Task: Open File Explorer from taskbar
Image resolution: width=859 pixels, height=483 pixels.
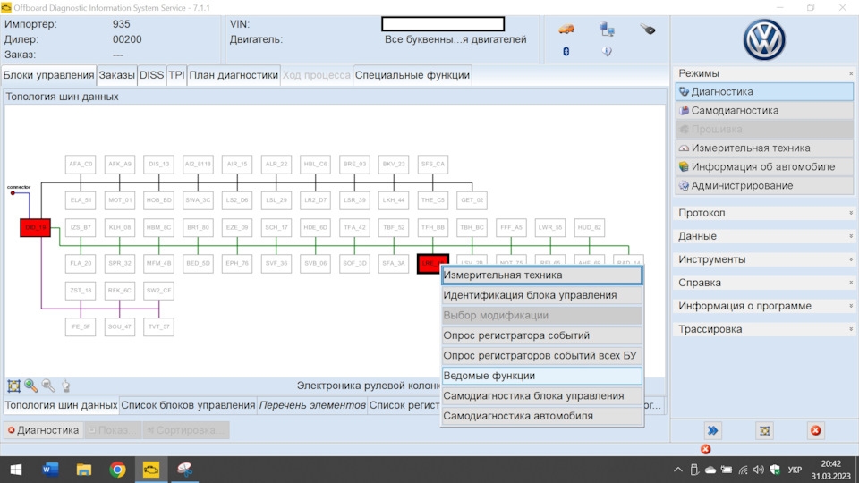Action: (x=84, y=470)
